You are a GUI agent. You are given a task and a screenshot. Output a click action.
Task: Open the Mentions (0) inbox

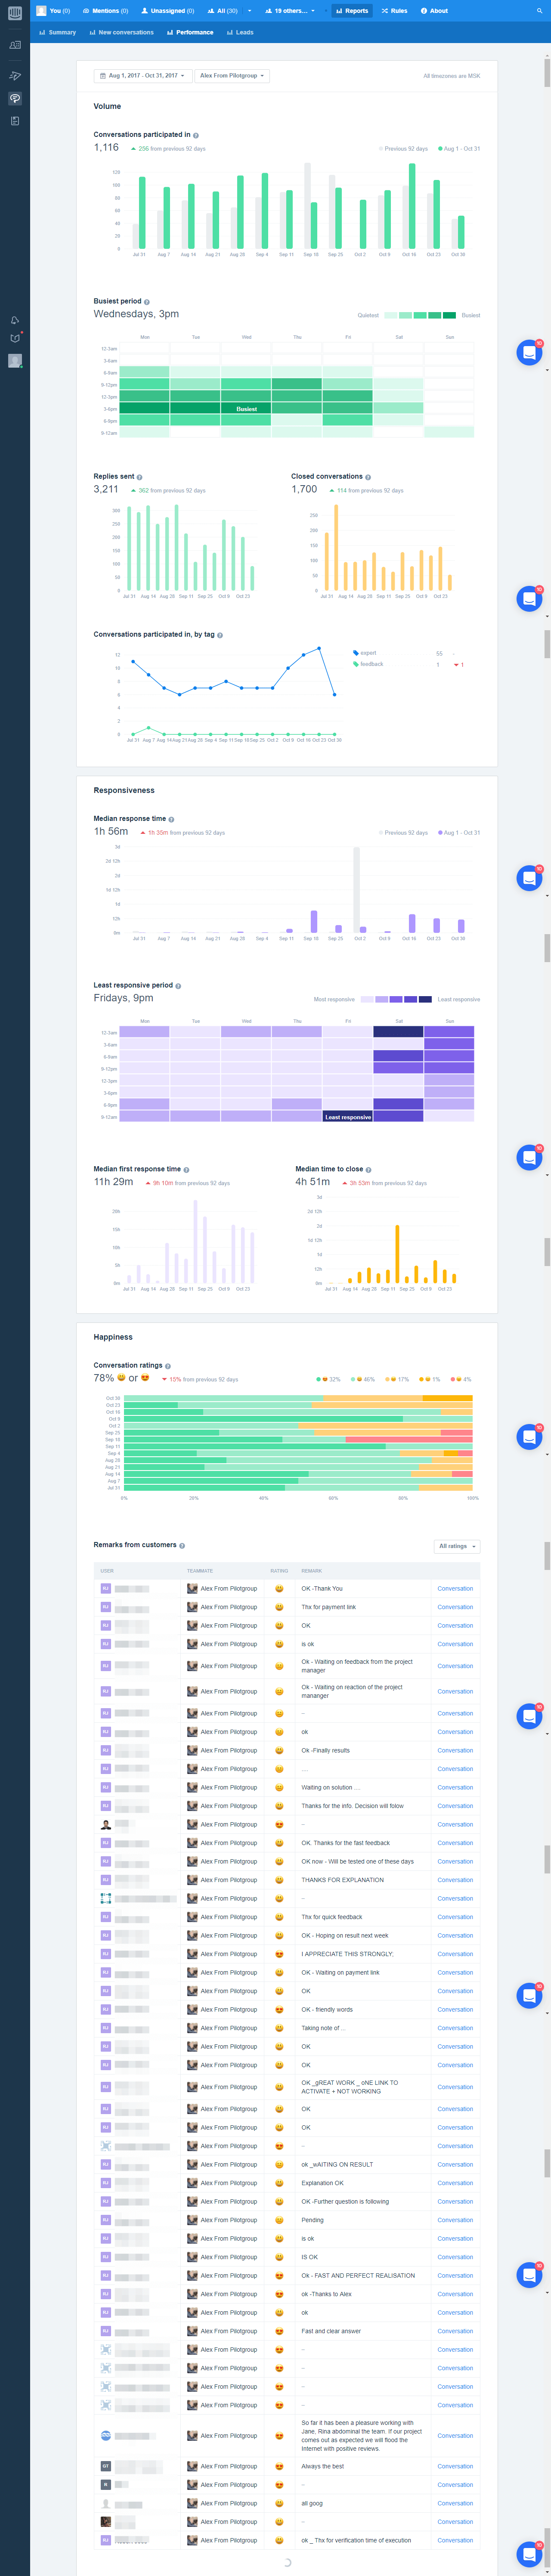(105, 11)
